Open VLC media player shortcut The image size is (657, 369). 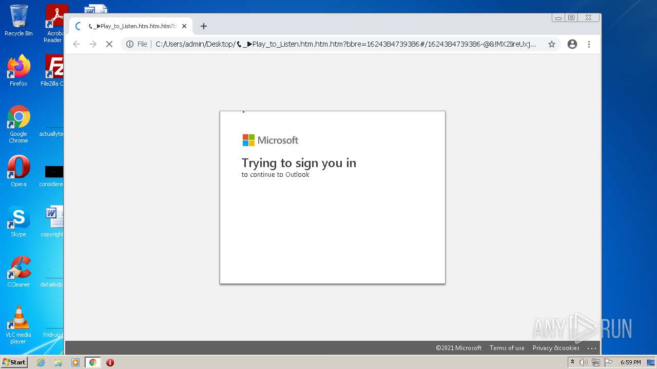[x=18, y=325]
